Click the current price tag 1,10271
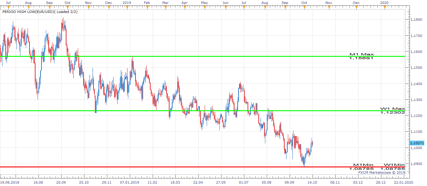427x186 pixels. (x=417, y=143)
